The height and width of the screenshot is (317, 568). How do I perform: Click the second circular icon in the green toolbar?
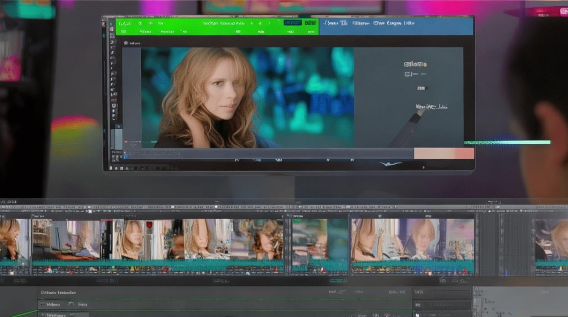coord(151,24)
